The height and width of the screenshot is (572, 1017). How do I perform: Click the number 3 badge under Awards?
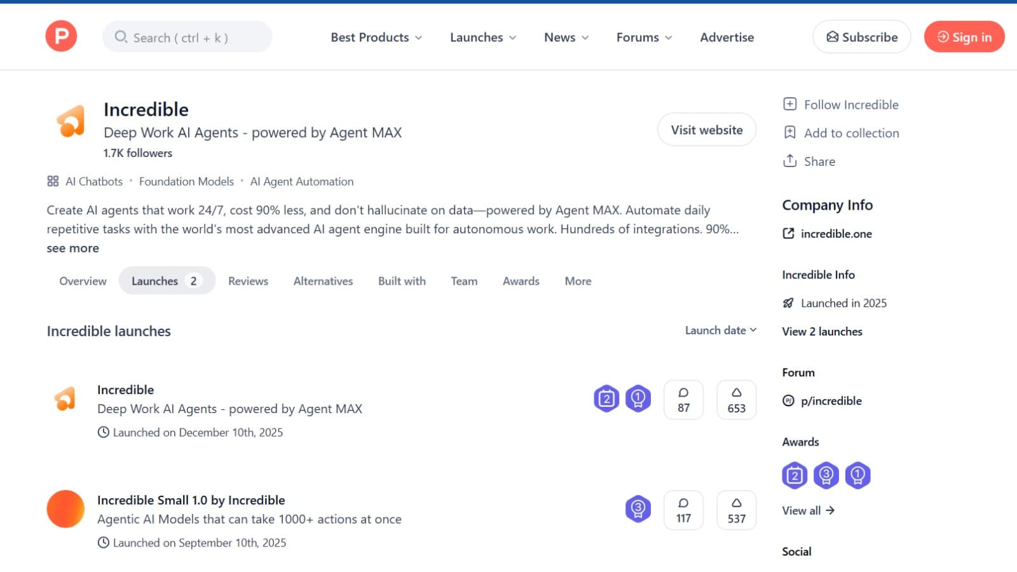(x=826, y=475)
